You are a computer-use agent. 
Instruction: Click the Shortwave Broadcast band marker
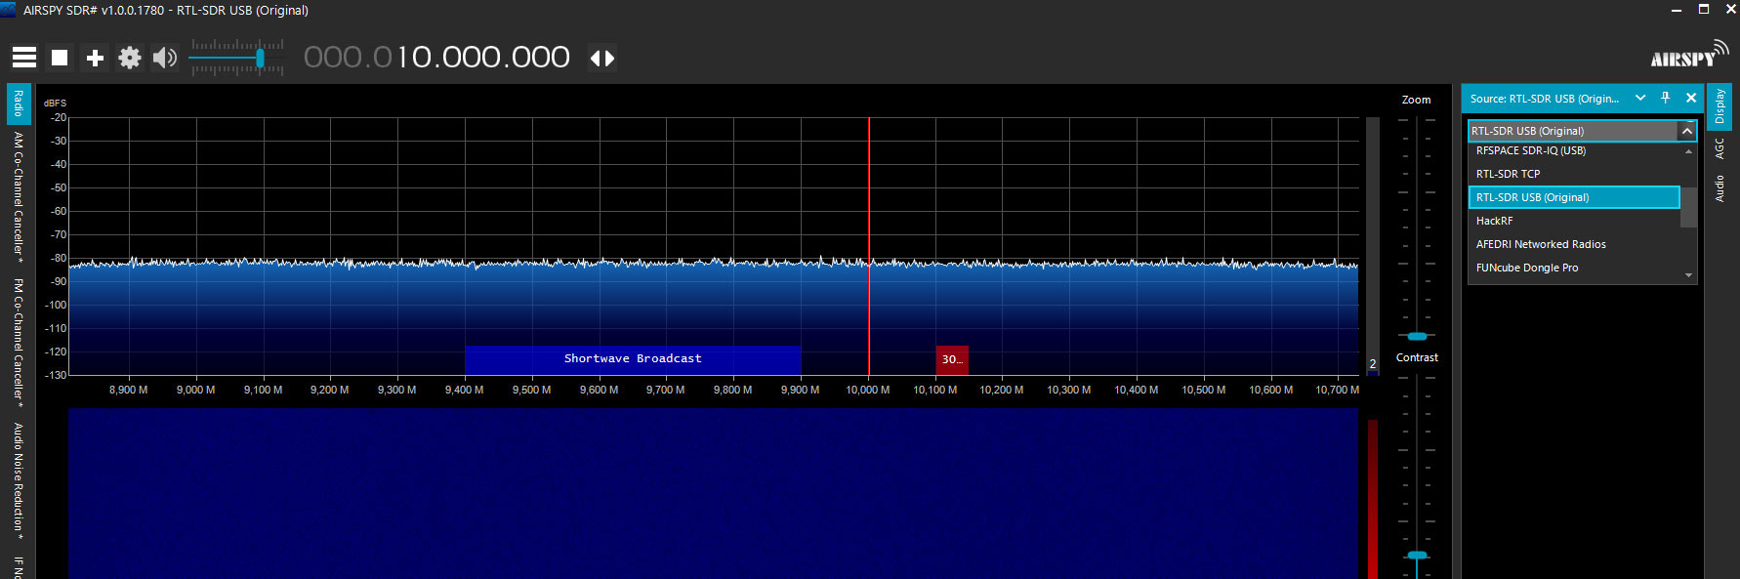click(x=633, y=359)
